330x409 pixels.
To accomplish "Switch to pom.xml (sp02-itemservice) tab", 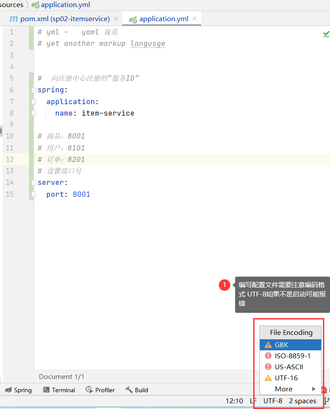I will [60, 19].
